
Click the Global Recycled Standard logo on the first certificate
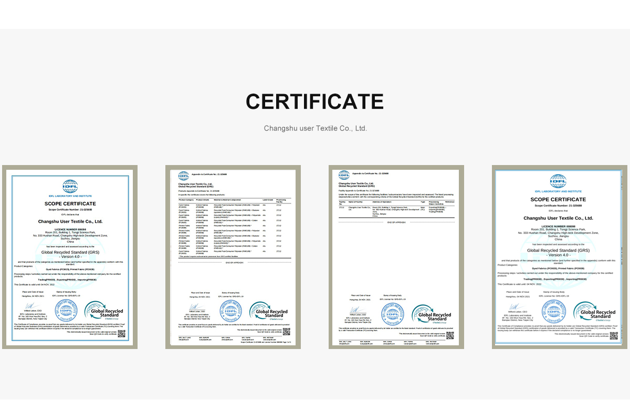[104, 311]
